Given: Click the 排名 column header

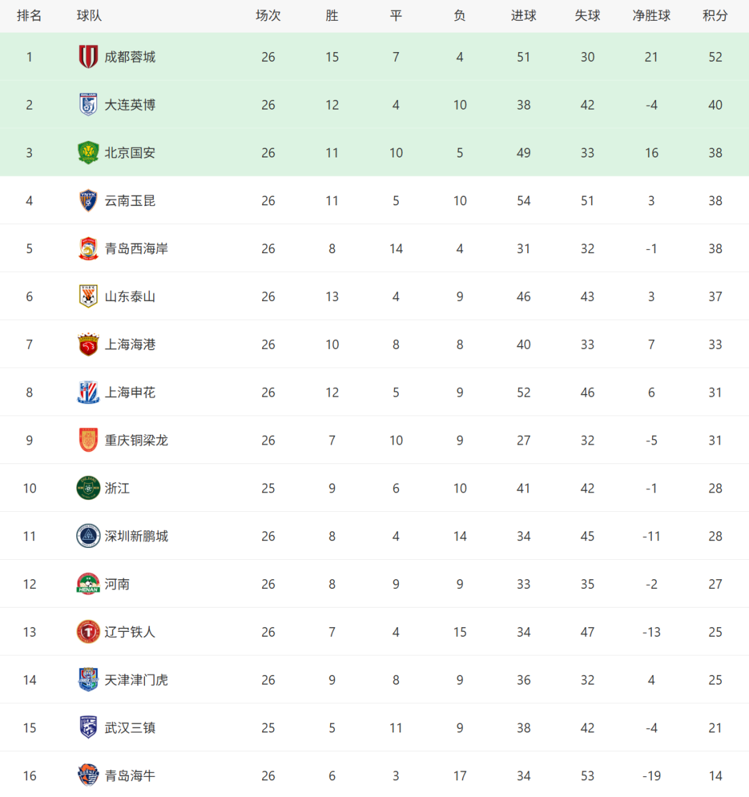Looking at the screenshot, I should (29, 16).
